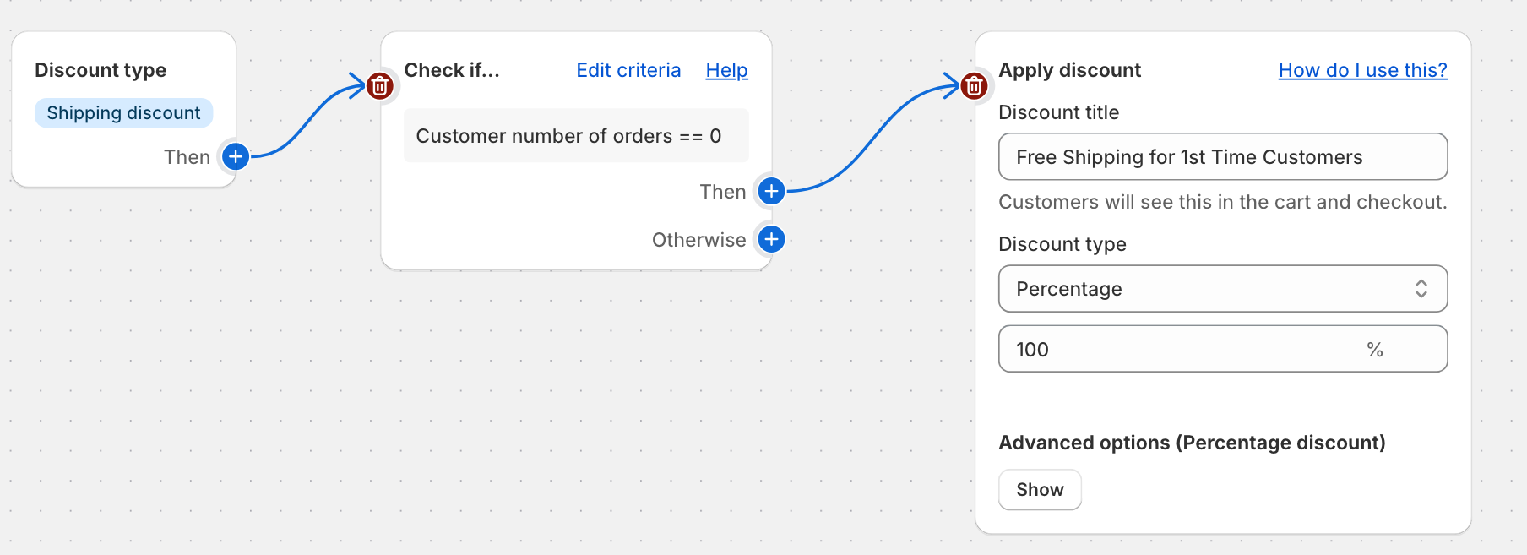1527x555 pixels.
Task: Select the Shipping discount badge
Action: click(123, 113)
